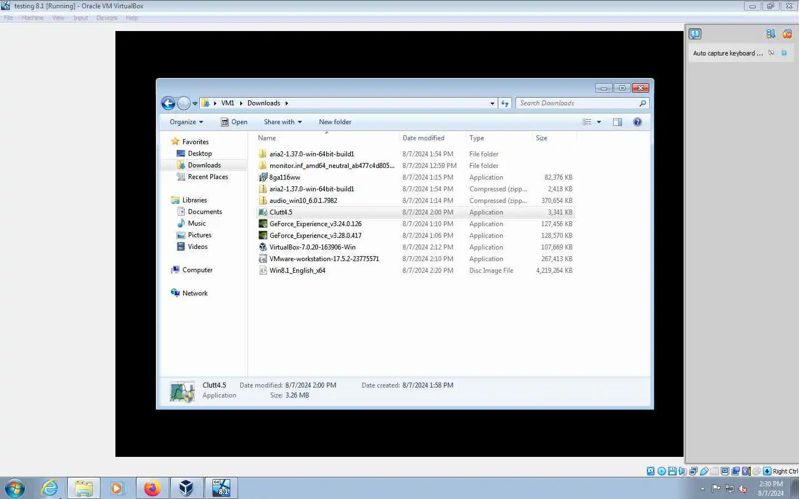Click the refresh button beside address bar
This screenshot has width=799, height=499.
pos(505,103)
